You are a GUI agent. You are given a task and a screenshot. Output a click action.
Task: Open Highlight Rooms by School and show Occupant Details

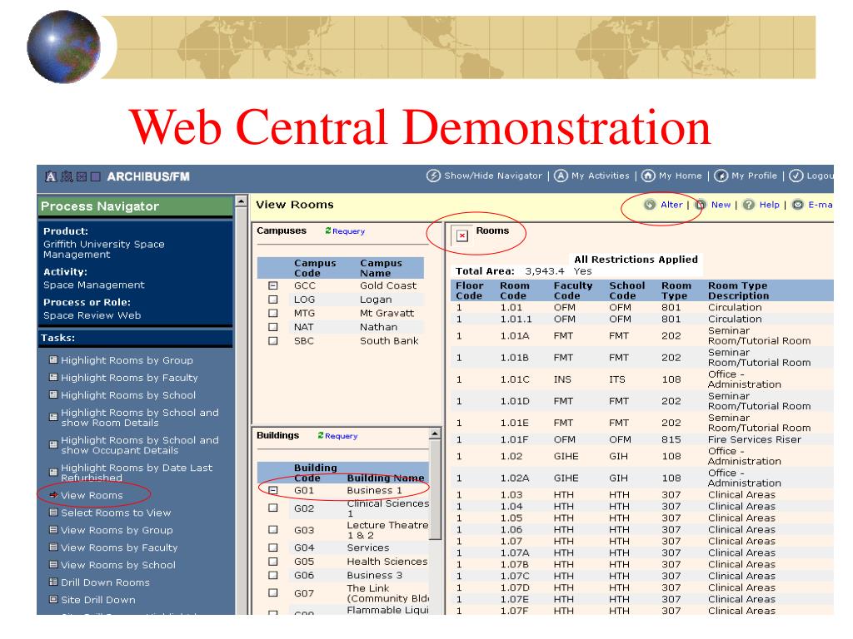point(140,445)
